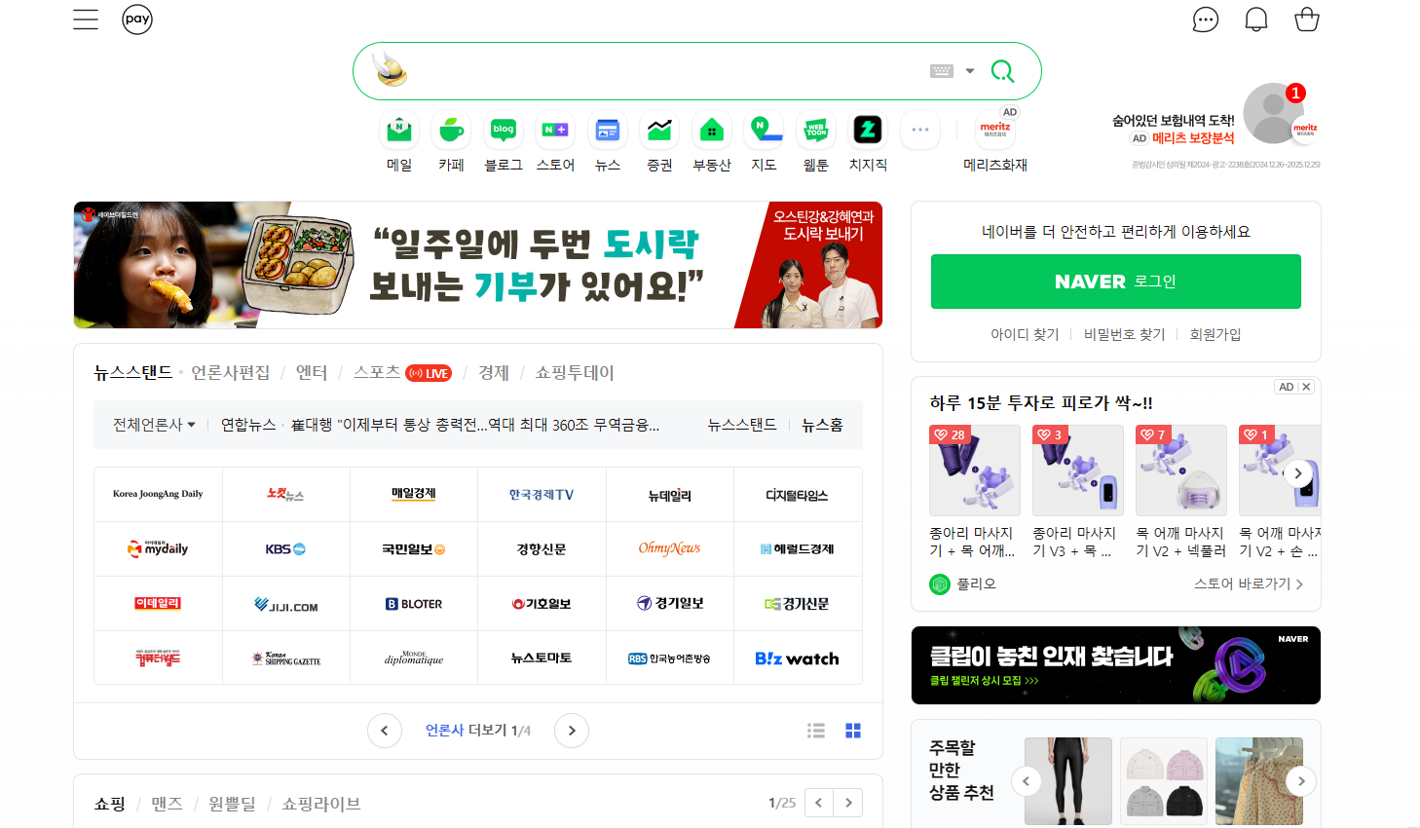Select the 맨즈 shopping tab
Image resolution: width=1420 pixels, height=828 pixels.
[167, 804]
